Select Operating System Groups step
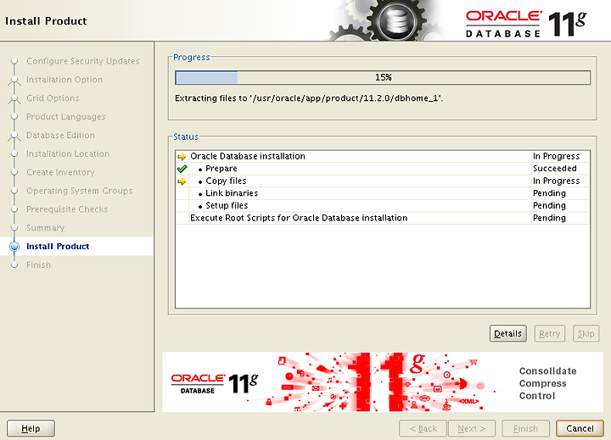 (x=80, y=191)
